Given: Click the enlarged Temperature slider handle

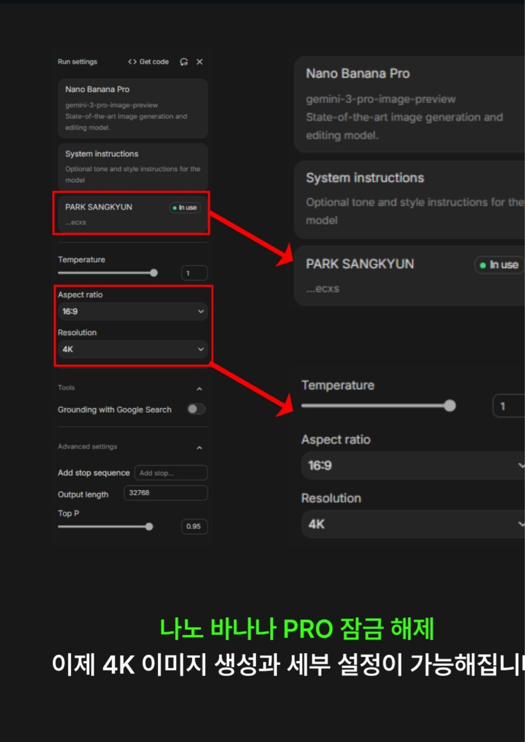Looking at the screenshot, I should click(450, 406).
